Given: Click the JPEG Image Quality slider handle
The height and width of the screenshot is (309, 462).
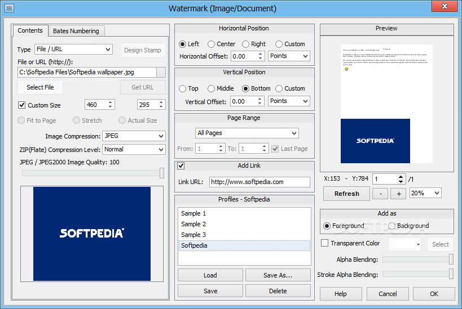Looking at the screenshot, I should click(x=162, y=173).
